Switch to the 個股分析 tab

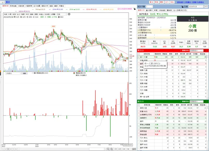45,6
